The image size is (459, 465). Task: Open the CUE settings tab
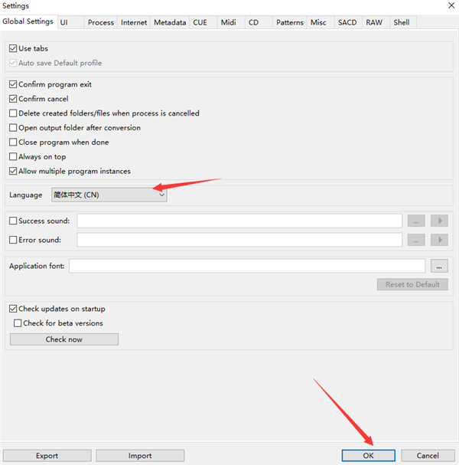tap(200, 23)
